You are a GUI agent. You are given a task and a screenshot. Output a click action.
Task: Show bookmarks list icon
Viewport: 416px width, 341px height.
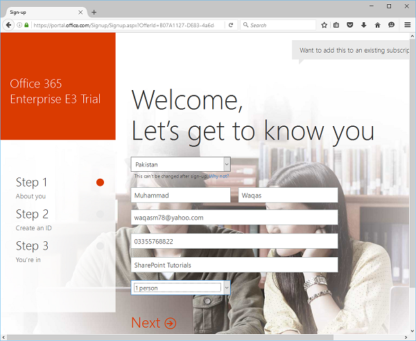tap(336, 25)
